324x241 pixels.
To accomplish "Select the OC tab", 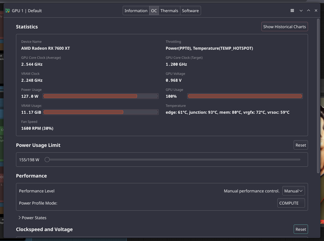I will [154, 11].
